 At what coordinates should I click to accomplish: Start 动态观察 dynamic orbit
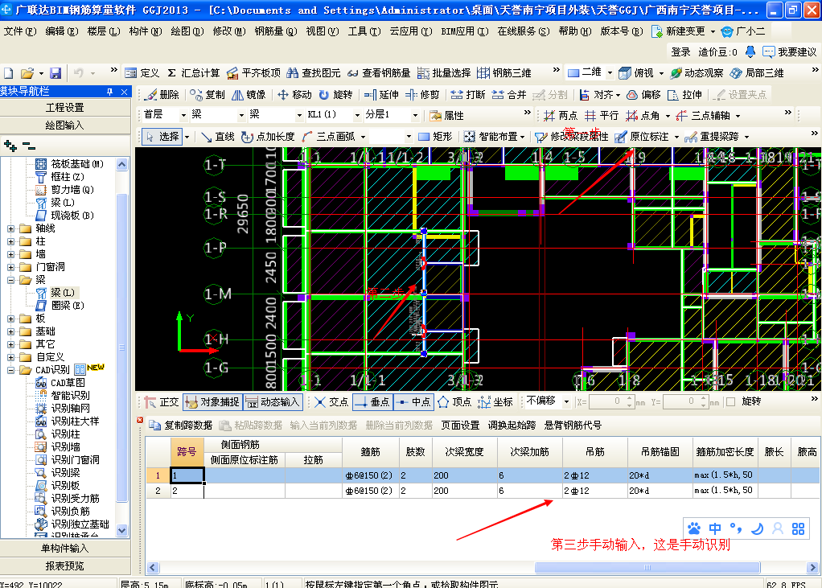click(x=697, y=73)
